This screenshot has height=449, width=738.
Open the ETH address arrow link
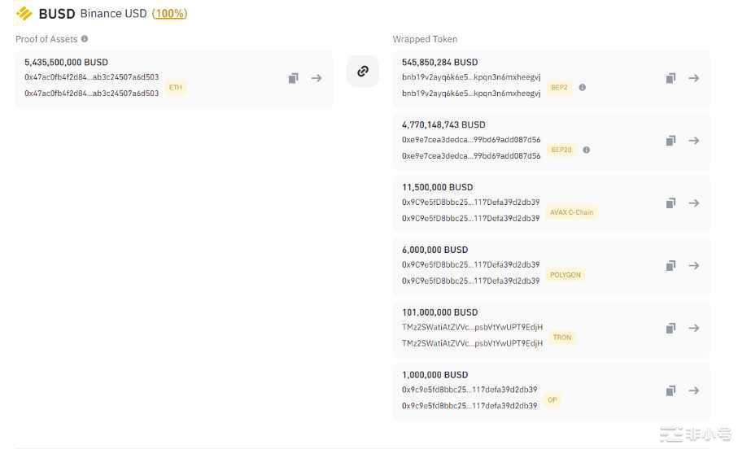pyautogui.click(x=317, y=78)
